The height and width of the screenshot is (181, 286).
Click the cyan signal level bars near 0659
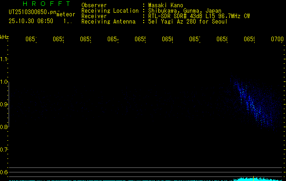click(x=258, y=179)
